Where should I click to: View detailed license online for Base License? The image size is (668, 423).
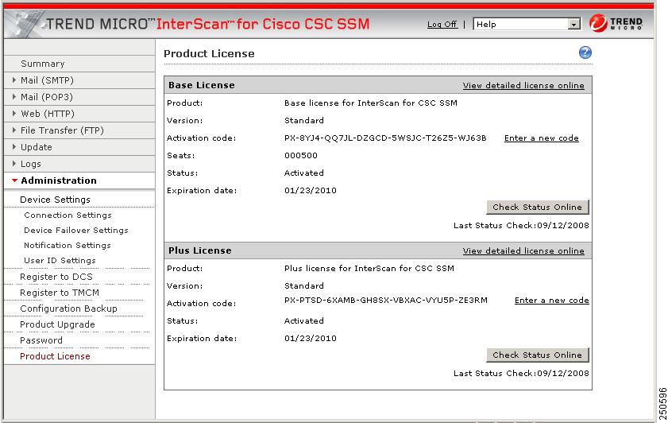click(523, 85)
